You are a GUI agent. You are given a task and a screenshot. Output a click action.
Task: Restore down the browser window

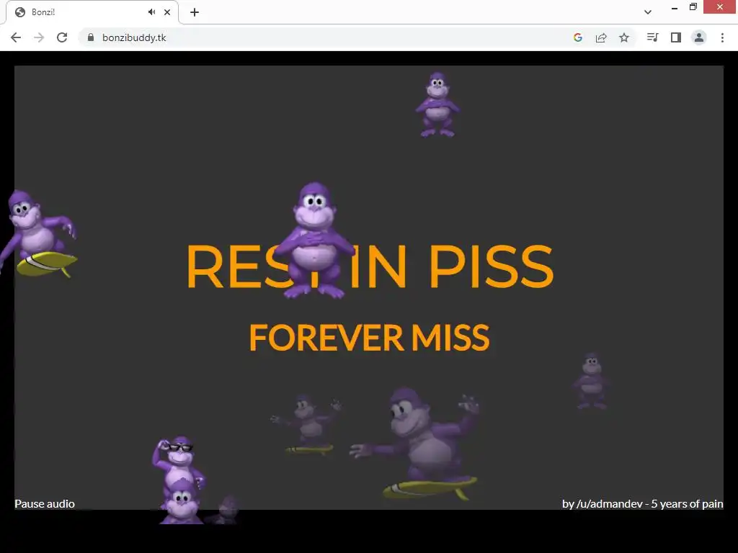(693, 7)
